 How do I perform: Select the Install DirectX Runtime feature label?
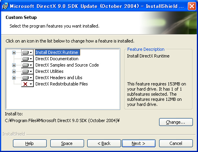[57, 52]
